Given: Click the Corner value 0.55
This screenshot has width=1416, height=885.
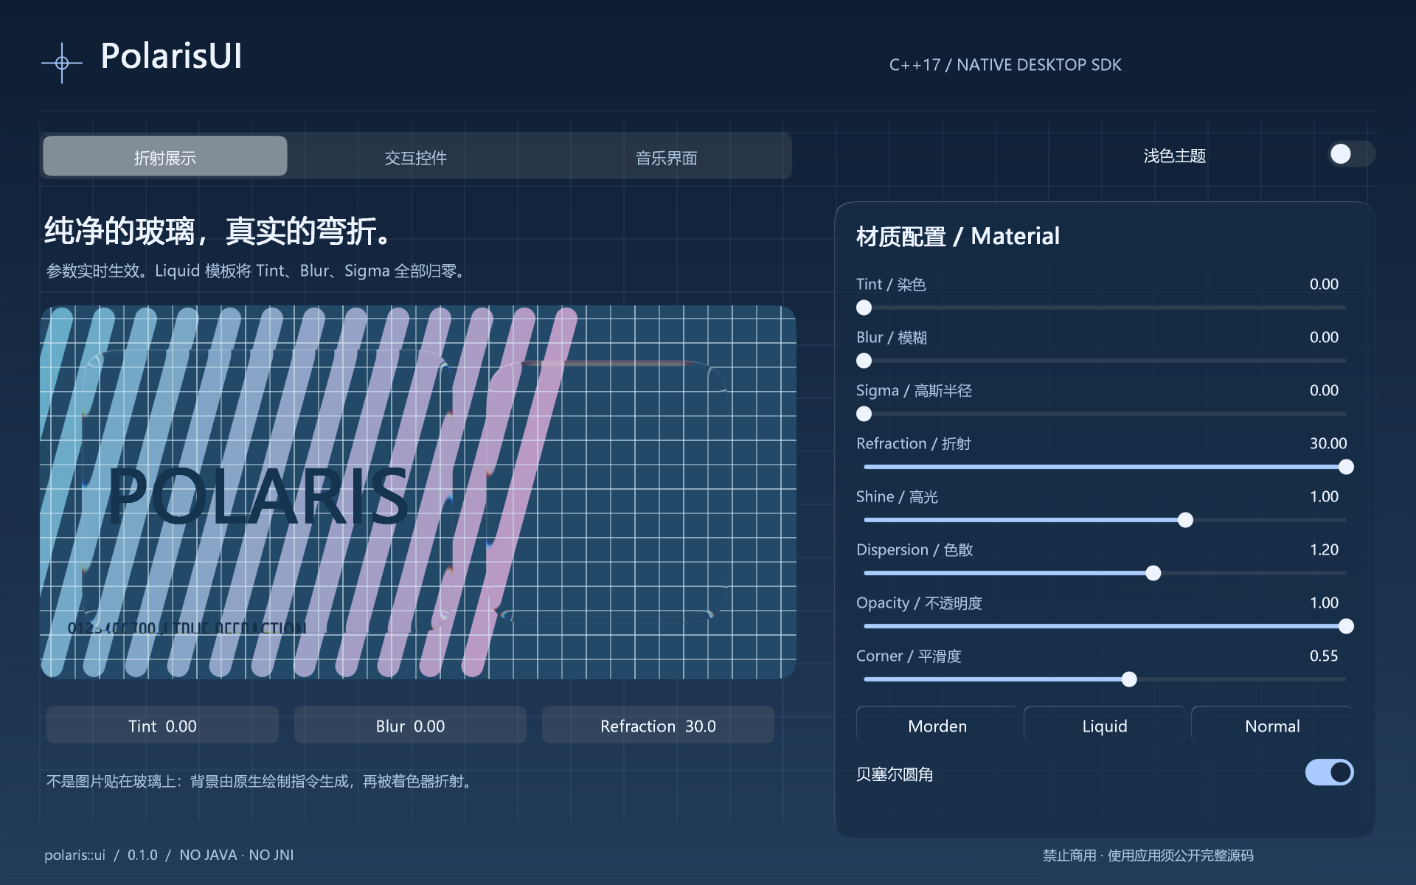Looking at the screenshot, I should coord(1324,656).
